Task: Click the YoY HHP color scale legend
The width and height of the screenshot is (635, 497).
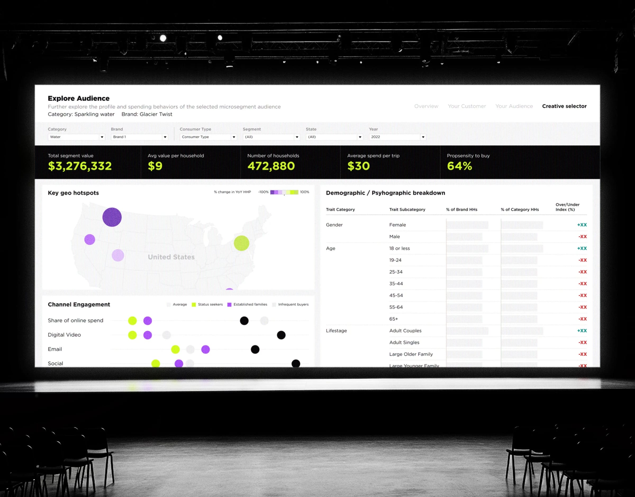Action: pyautogui.click(x=284, y=192)
